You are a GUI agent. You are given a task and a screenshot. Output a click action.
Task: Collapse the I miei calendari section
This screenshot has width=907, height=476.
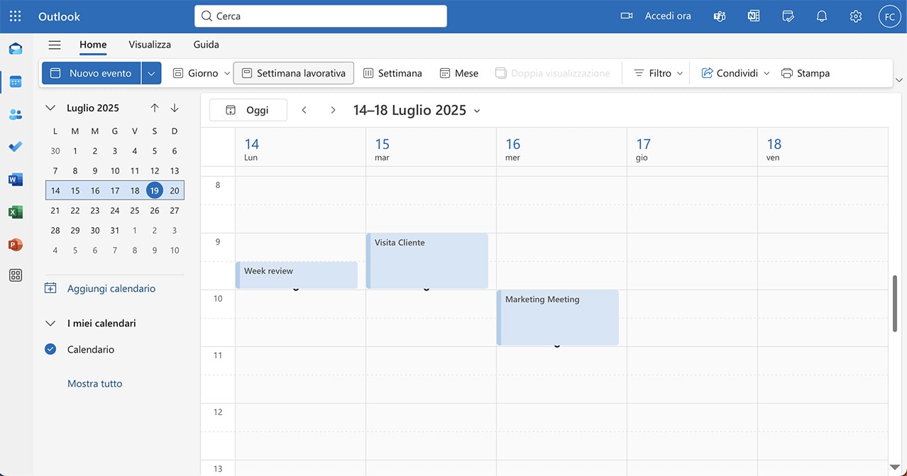(x=50, y=323)
